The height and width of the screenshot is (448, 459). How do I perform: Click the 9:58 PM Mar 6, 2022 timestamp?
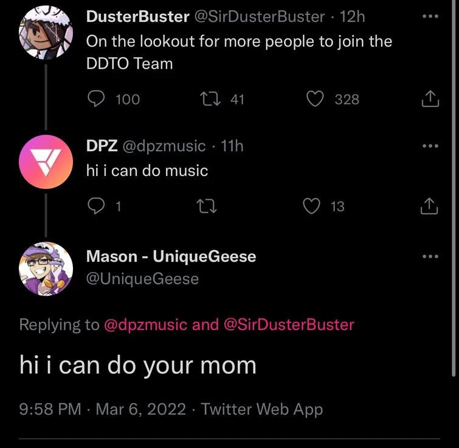point(103,409)
